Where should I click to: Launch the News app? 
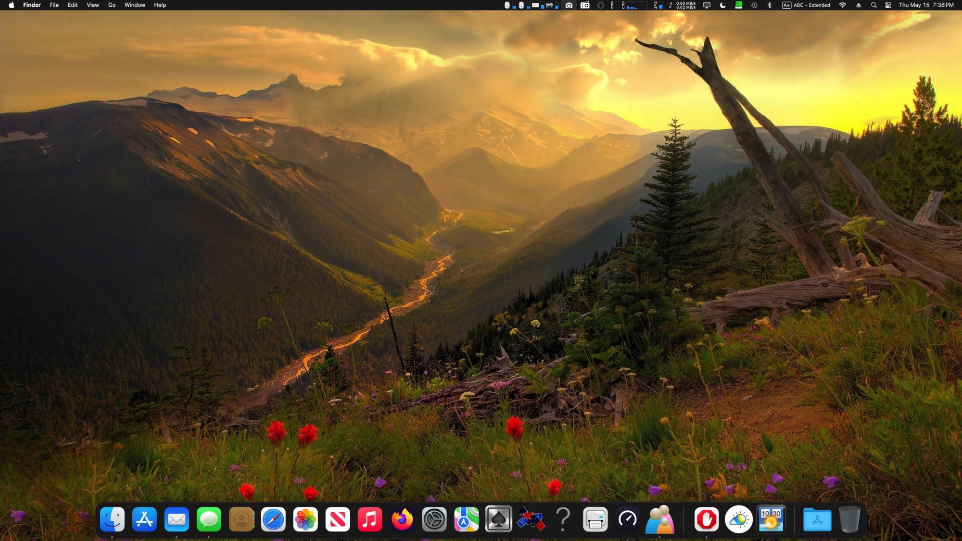pyautogui.click(x=338, y=519)
